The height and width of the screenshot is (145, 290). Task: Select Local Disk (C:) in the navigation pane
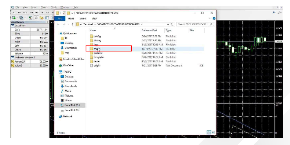pos(70,105)
